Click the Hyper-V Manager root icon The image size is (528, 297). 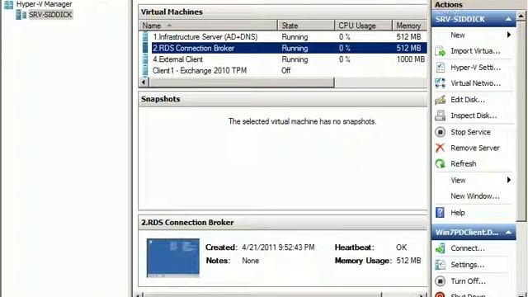point(9,4)
